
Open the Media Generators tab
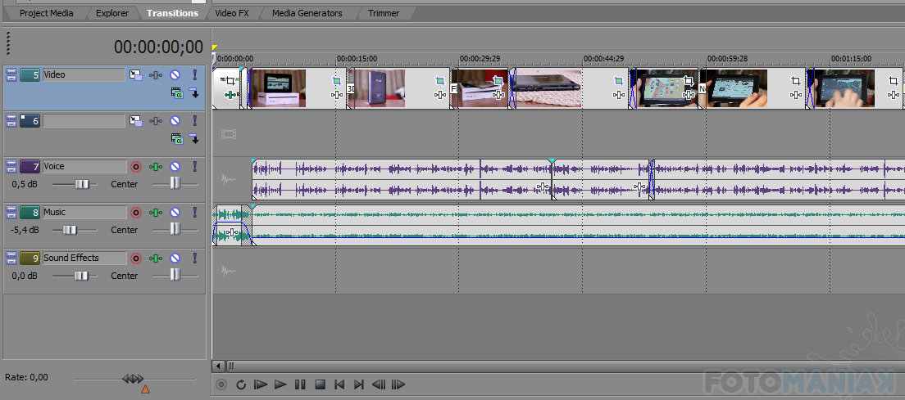pos(307,13)
